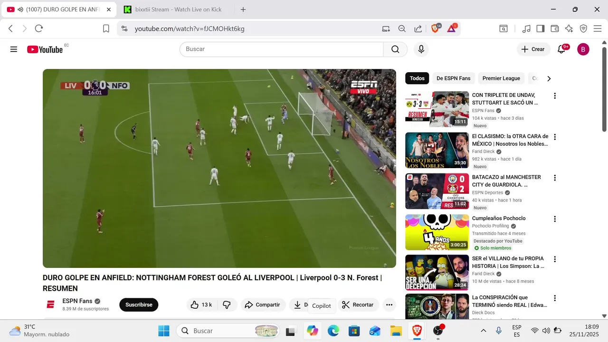608x342 pixels.
Task: Click the video player area
Action: coord(219,169)
